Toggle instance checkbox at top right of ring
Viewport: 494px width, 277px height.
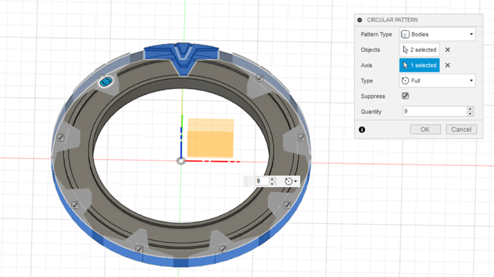pyautogui.click(x=259, y=78)
